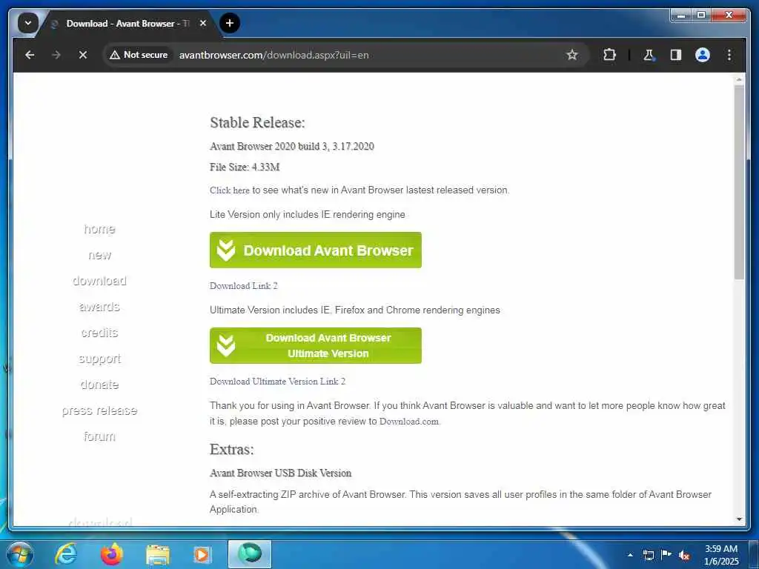Select download in the sidebar menu

coord(99,281)
